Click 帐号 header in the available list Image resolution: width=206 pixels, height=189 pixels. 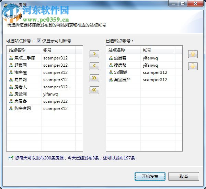point(47,50)
